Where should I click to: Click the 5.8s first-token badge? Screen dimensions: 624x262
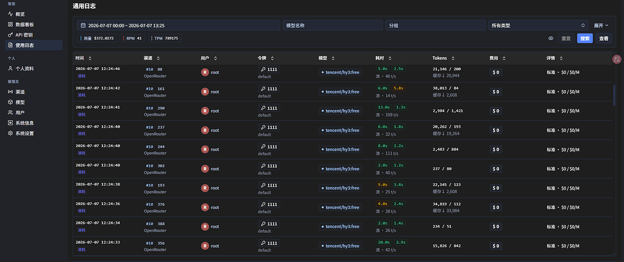(400, 88)
